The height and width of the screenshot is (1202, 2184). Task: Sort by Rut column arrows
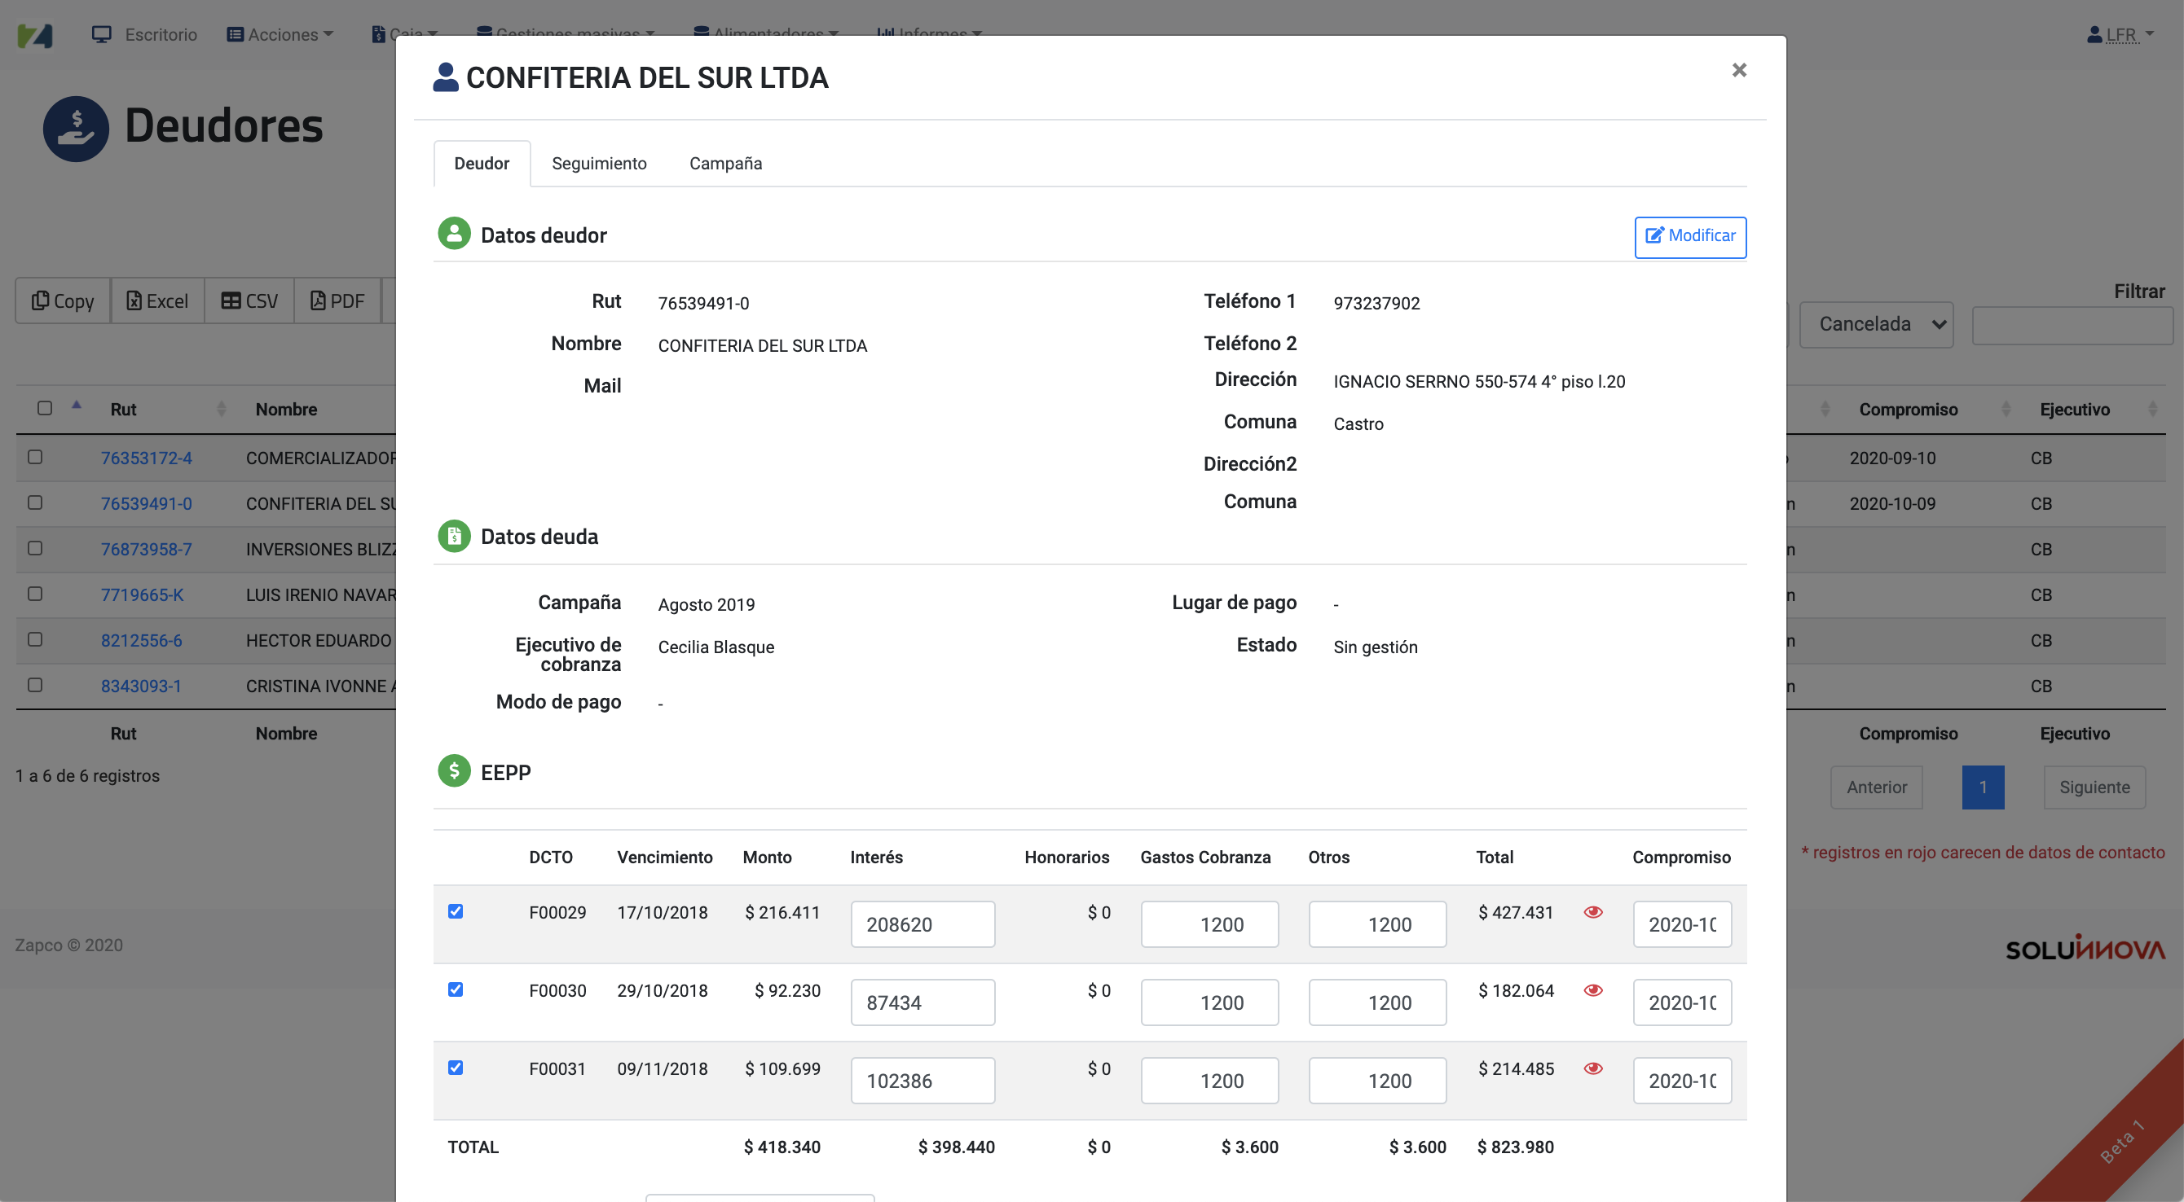coord(222,409)
